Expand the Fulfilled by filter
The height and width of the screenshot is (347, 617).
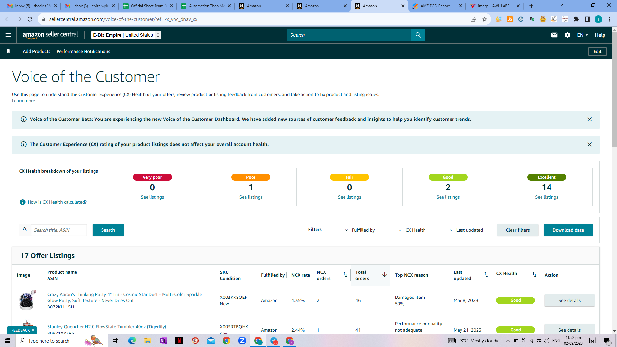360,230
